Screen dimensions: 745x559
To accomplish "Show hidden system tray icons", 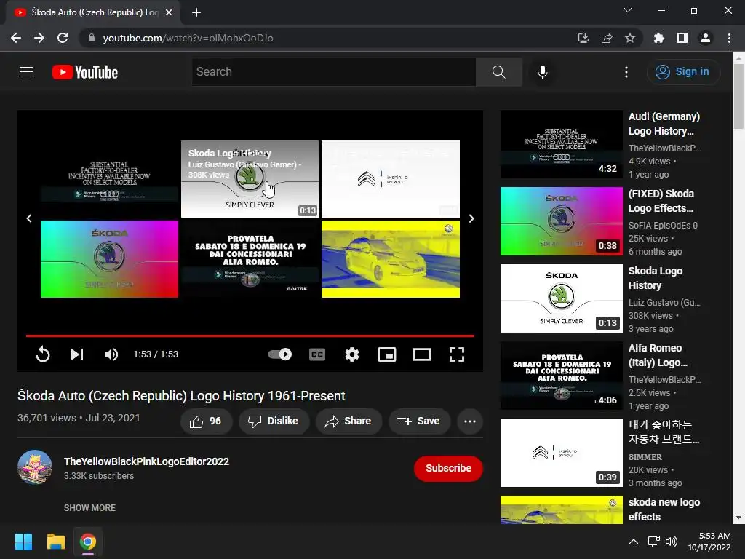I will point(634,542).
